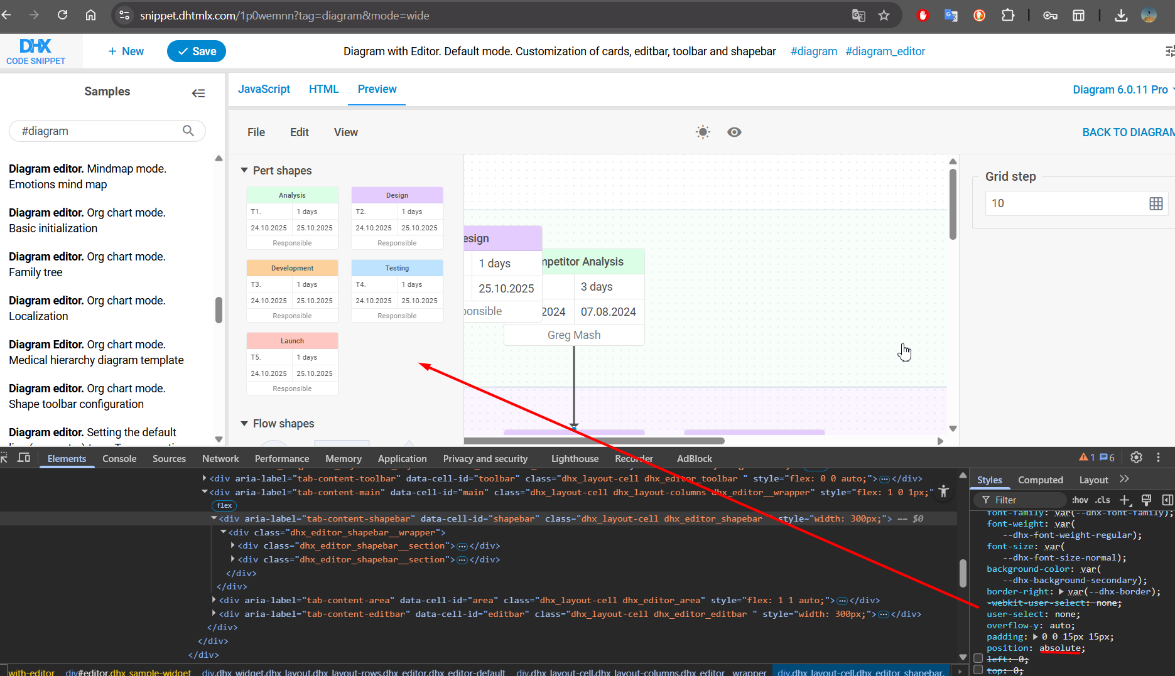
Task: Collapse the Samples sidebar panel
Action: pos(198,93)
